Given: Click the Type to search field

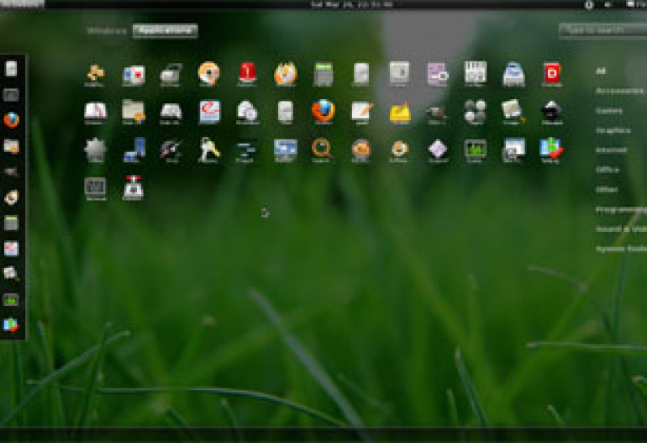Looking at the screenshot, I should pos(602,30).
